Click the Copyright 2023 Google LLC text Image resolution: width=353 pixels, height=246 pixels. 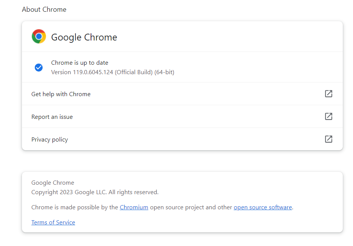pos(95,192)
